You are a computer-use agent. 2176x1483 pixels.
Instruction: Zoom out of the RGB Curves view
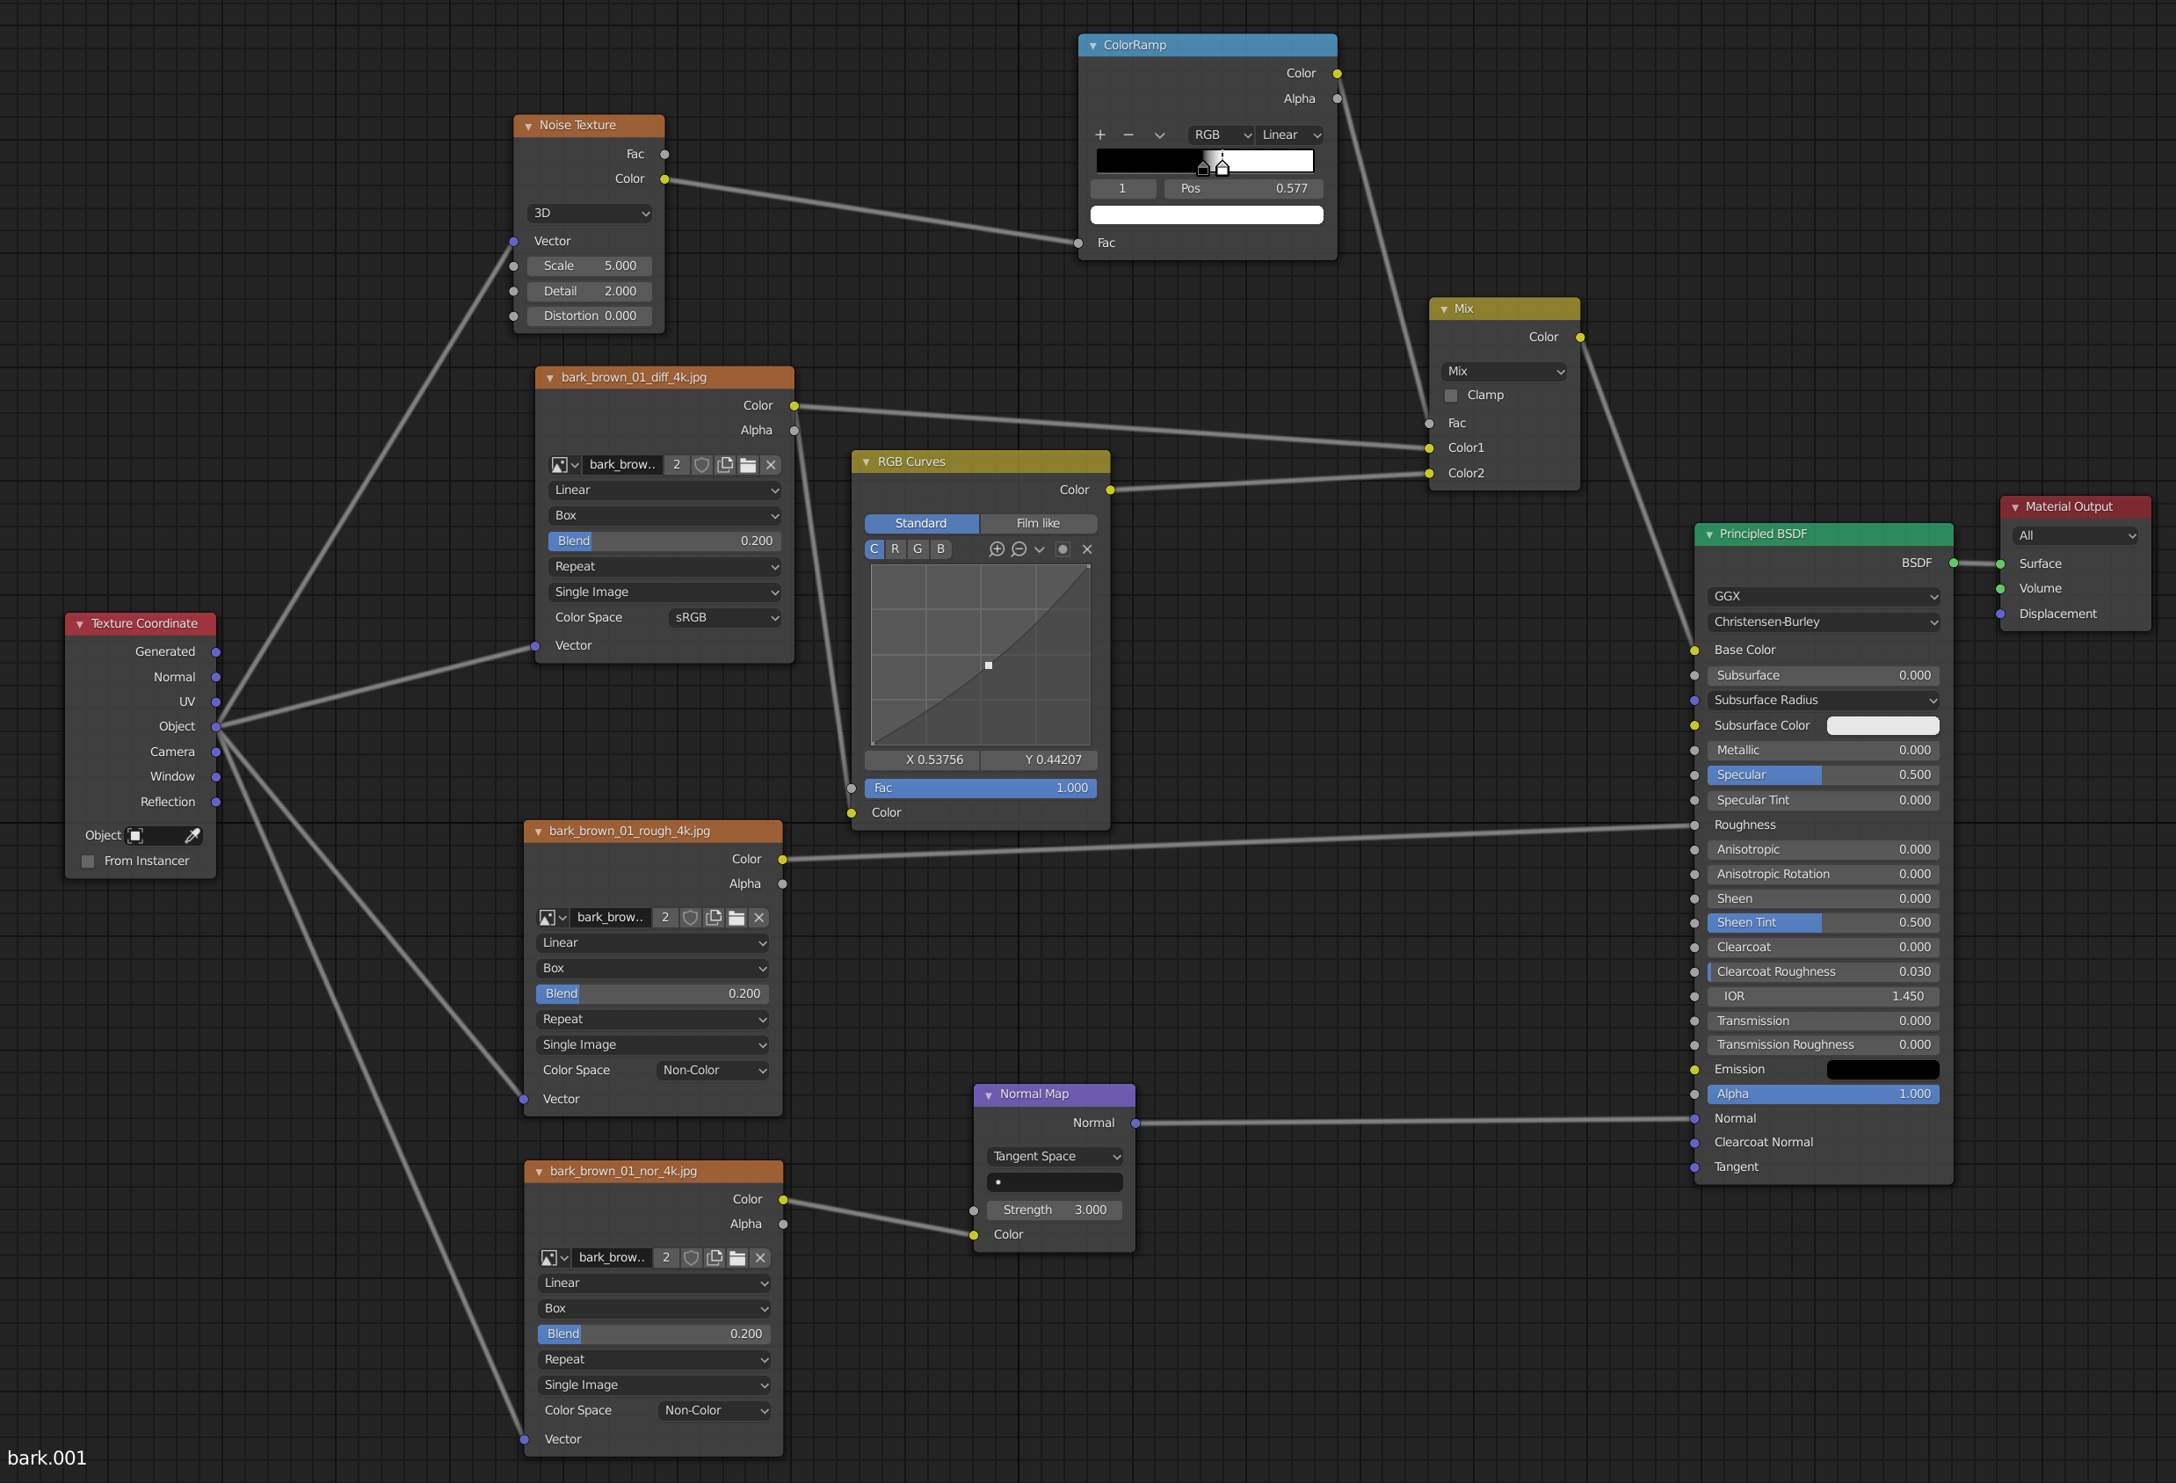pos(1019,549)
